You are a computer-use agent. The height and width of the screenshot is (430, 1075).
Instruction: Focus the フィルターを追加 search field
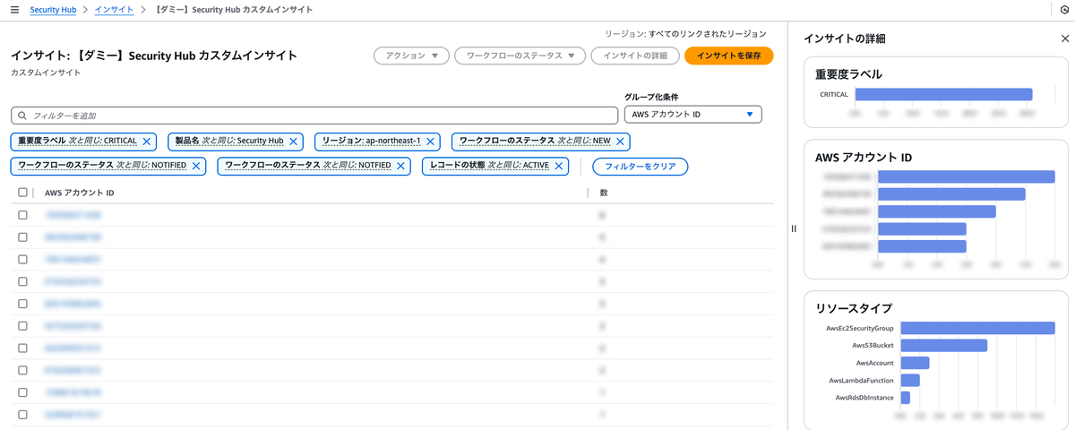314,116
